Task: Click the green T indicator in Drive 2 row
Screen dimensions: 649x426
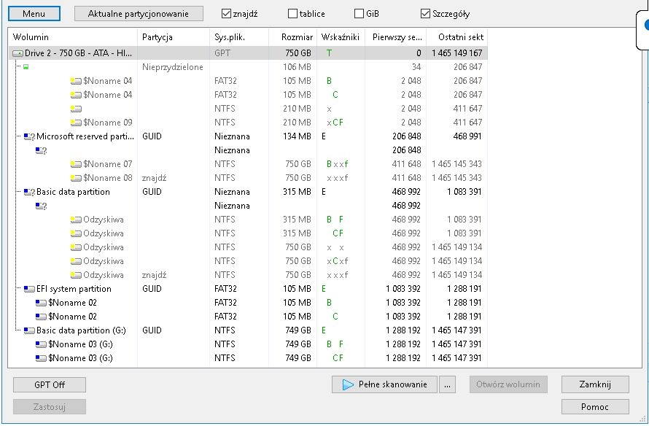Action: [329, 53]
